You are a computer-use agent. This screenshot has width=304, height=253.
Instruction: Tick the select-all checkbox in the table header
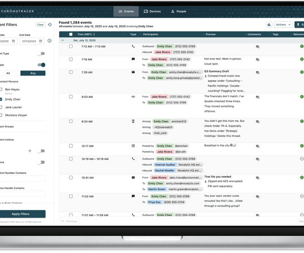tap(71, 34)
